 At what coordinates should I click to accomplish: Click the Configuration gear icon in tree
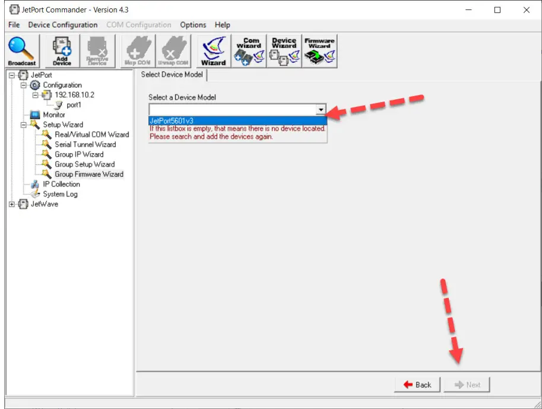35,85
